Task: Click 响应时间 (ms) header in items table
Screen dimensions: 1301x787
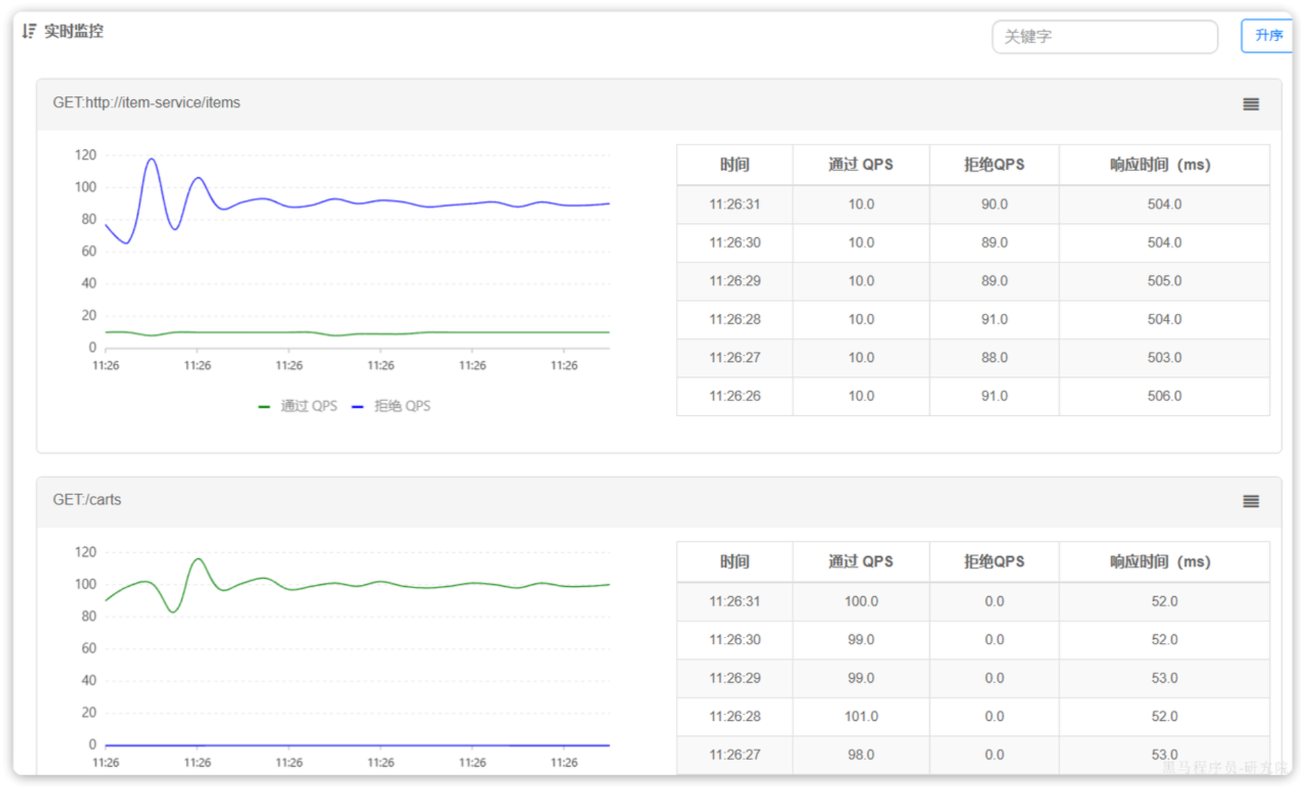Action: click(x=1160, y=164)
